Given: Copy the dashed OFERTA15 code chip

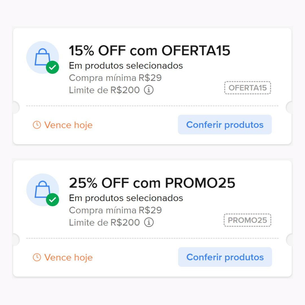Looking at the screenshot, I should click(247, 88).
